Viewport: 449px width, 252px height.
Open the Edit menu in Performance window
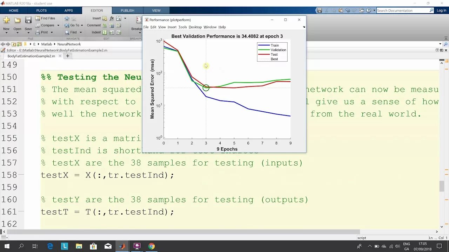tap(153, 27)
